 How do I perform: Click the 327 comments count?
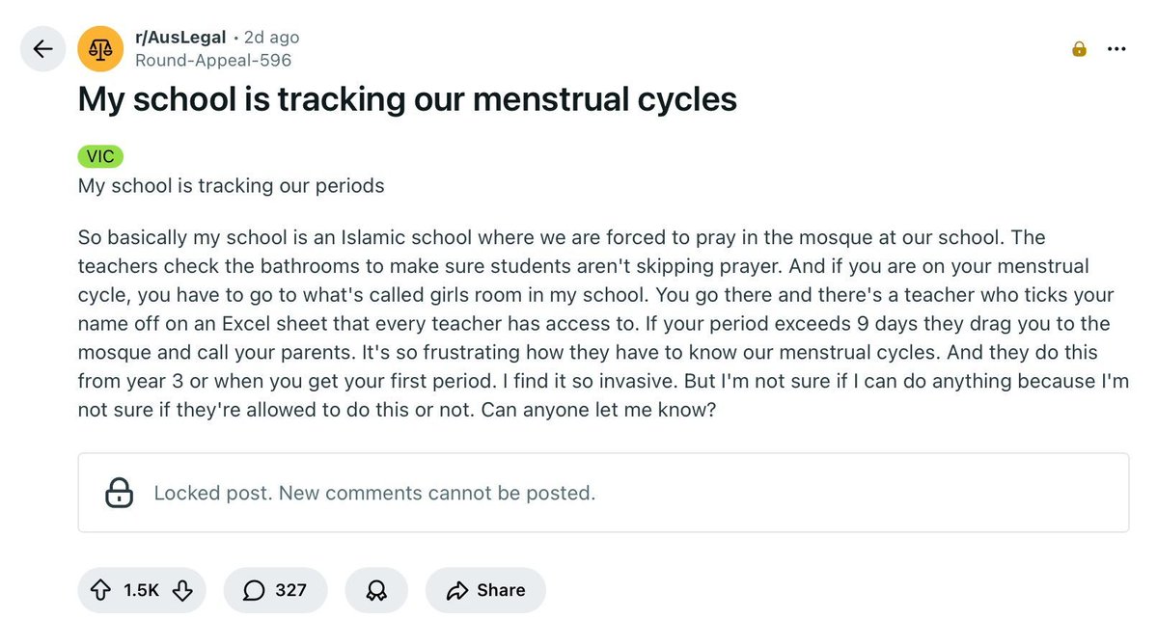pyautogui.click(x=290, y=590)
